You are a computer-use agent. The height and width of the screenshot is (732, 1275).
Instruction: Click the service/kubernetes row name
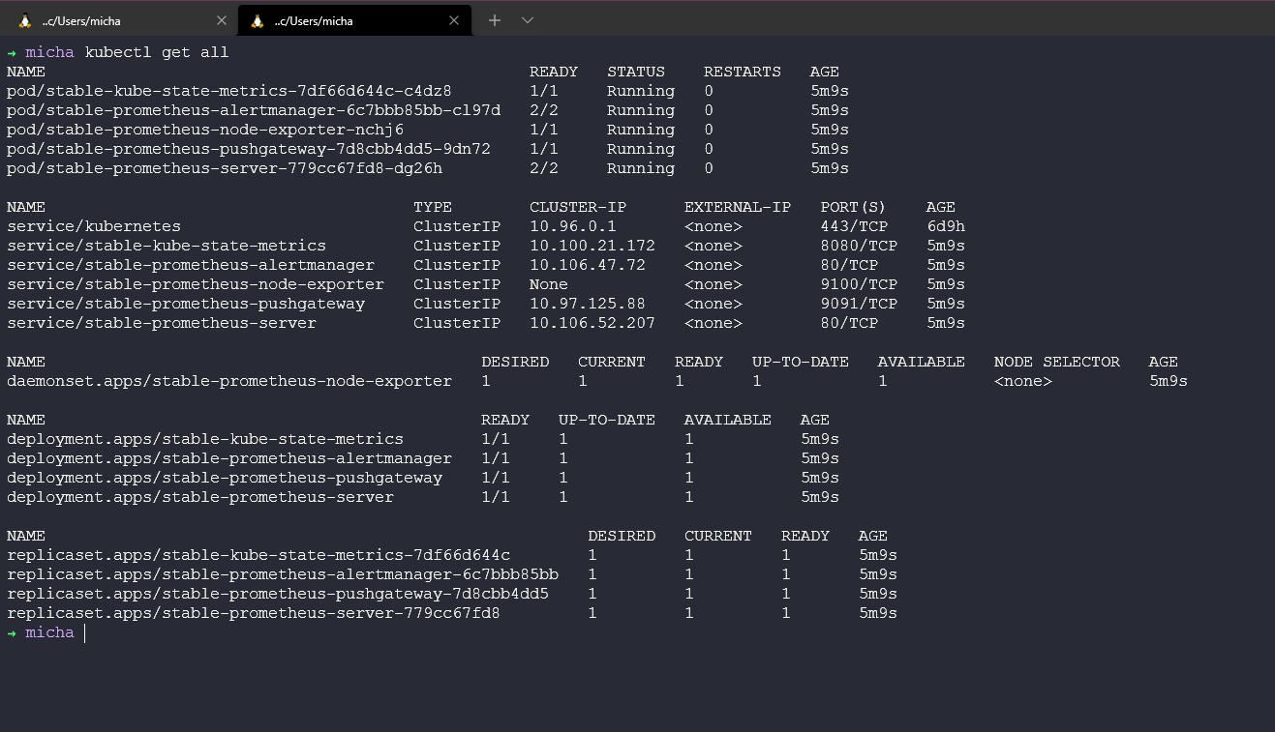tap(93, 226)
